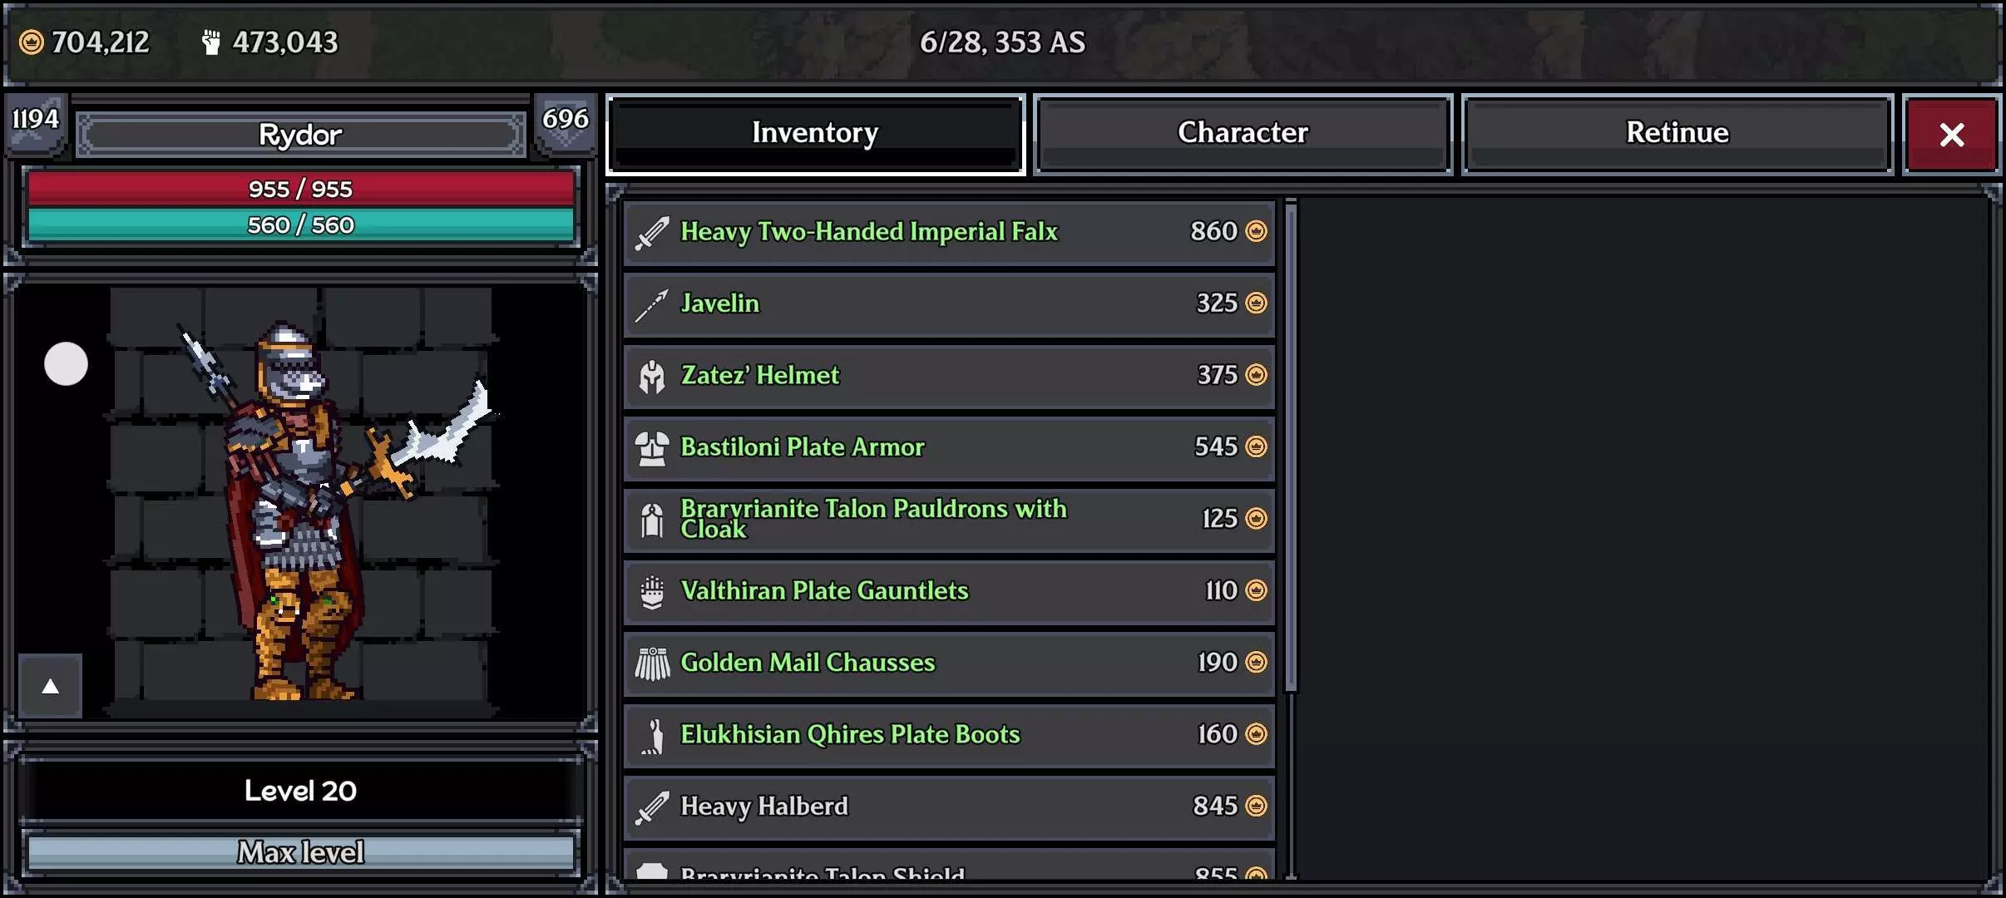The width and height of the screenshot is (2006, 898).
Task: Close the inventory panel with red X
Action: tap(1951, 135)
